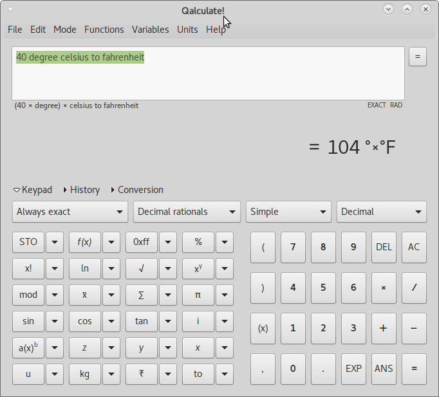The image size is (439, 397).
Task: Expand the History section
Action: (81, 190)
